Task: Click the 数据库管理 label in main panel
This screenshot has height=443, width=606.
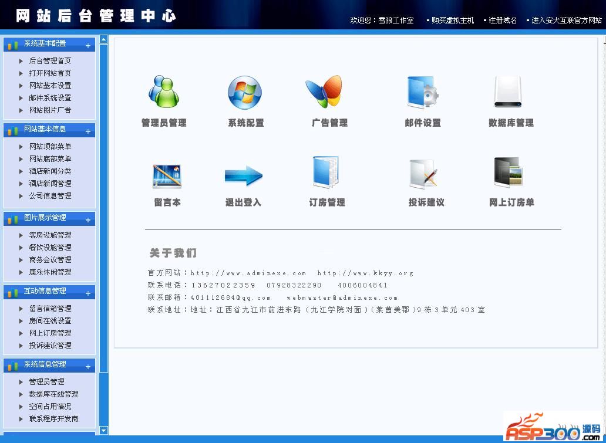Action: click(x=511, y=123)
